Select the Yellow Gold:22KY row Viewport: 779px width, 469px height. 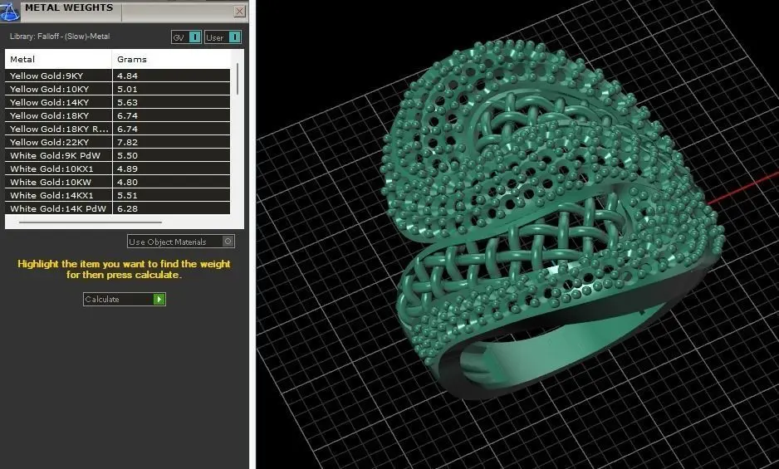point(118,142)
